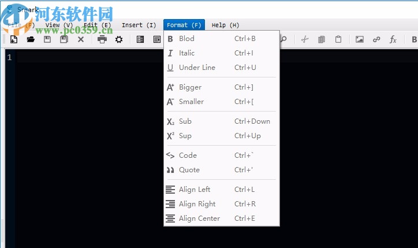Select Quote formatting entry
This screenshot has height=248, width=418.
click(222, 170)
